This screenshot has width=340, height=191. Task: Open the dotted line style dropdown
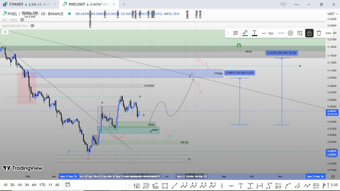tap(281, 33)
